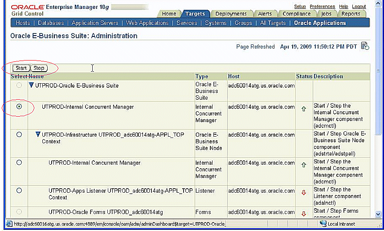Screen dimensions: 384x231
Task: Click the page refresh icon
Action: click(x=365, y=46)
